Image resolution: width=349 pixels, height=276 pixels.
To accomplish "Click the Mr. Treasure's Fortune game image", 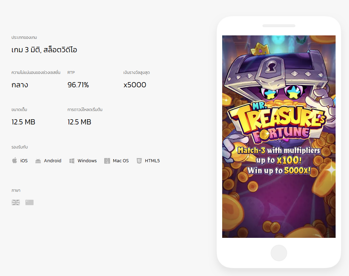I will [x=279, y=136].
